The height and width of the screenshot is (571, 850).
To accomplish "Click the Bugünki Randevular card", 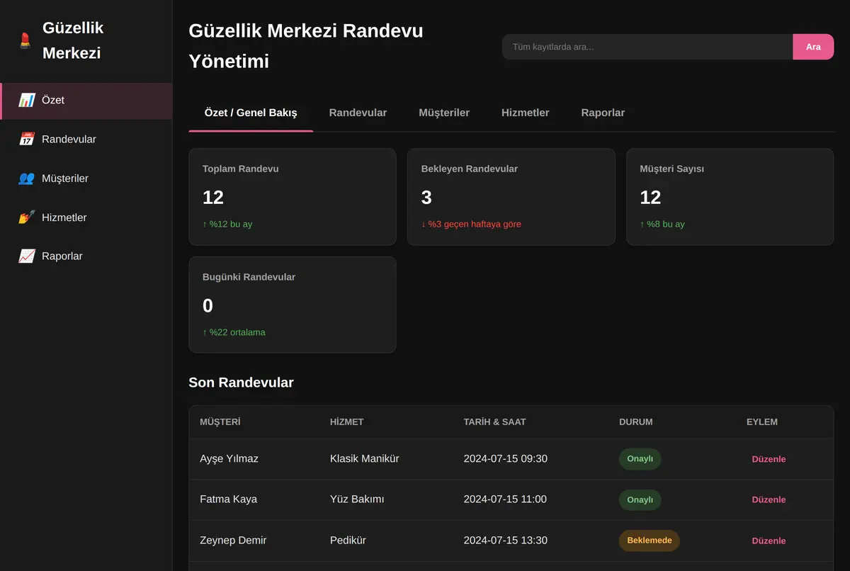I will pyautogui.click(x=293, y=305).
